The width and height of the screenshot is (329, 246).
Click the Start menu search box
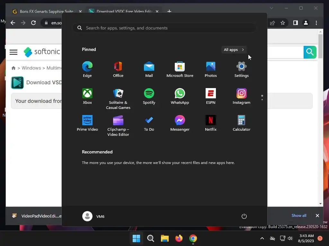point(164,28)
